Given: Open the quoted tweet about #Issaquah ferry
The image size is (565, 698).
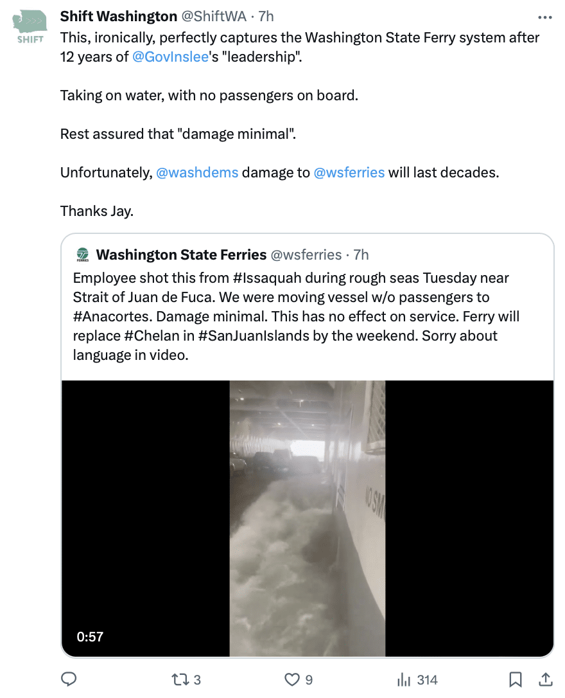Looking at the screenshot, I should click(x=295, y=316).
